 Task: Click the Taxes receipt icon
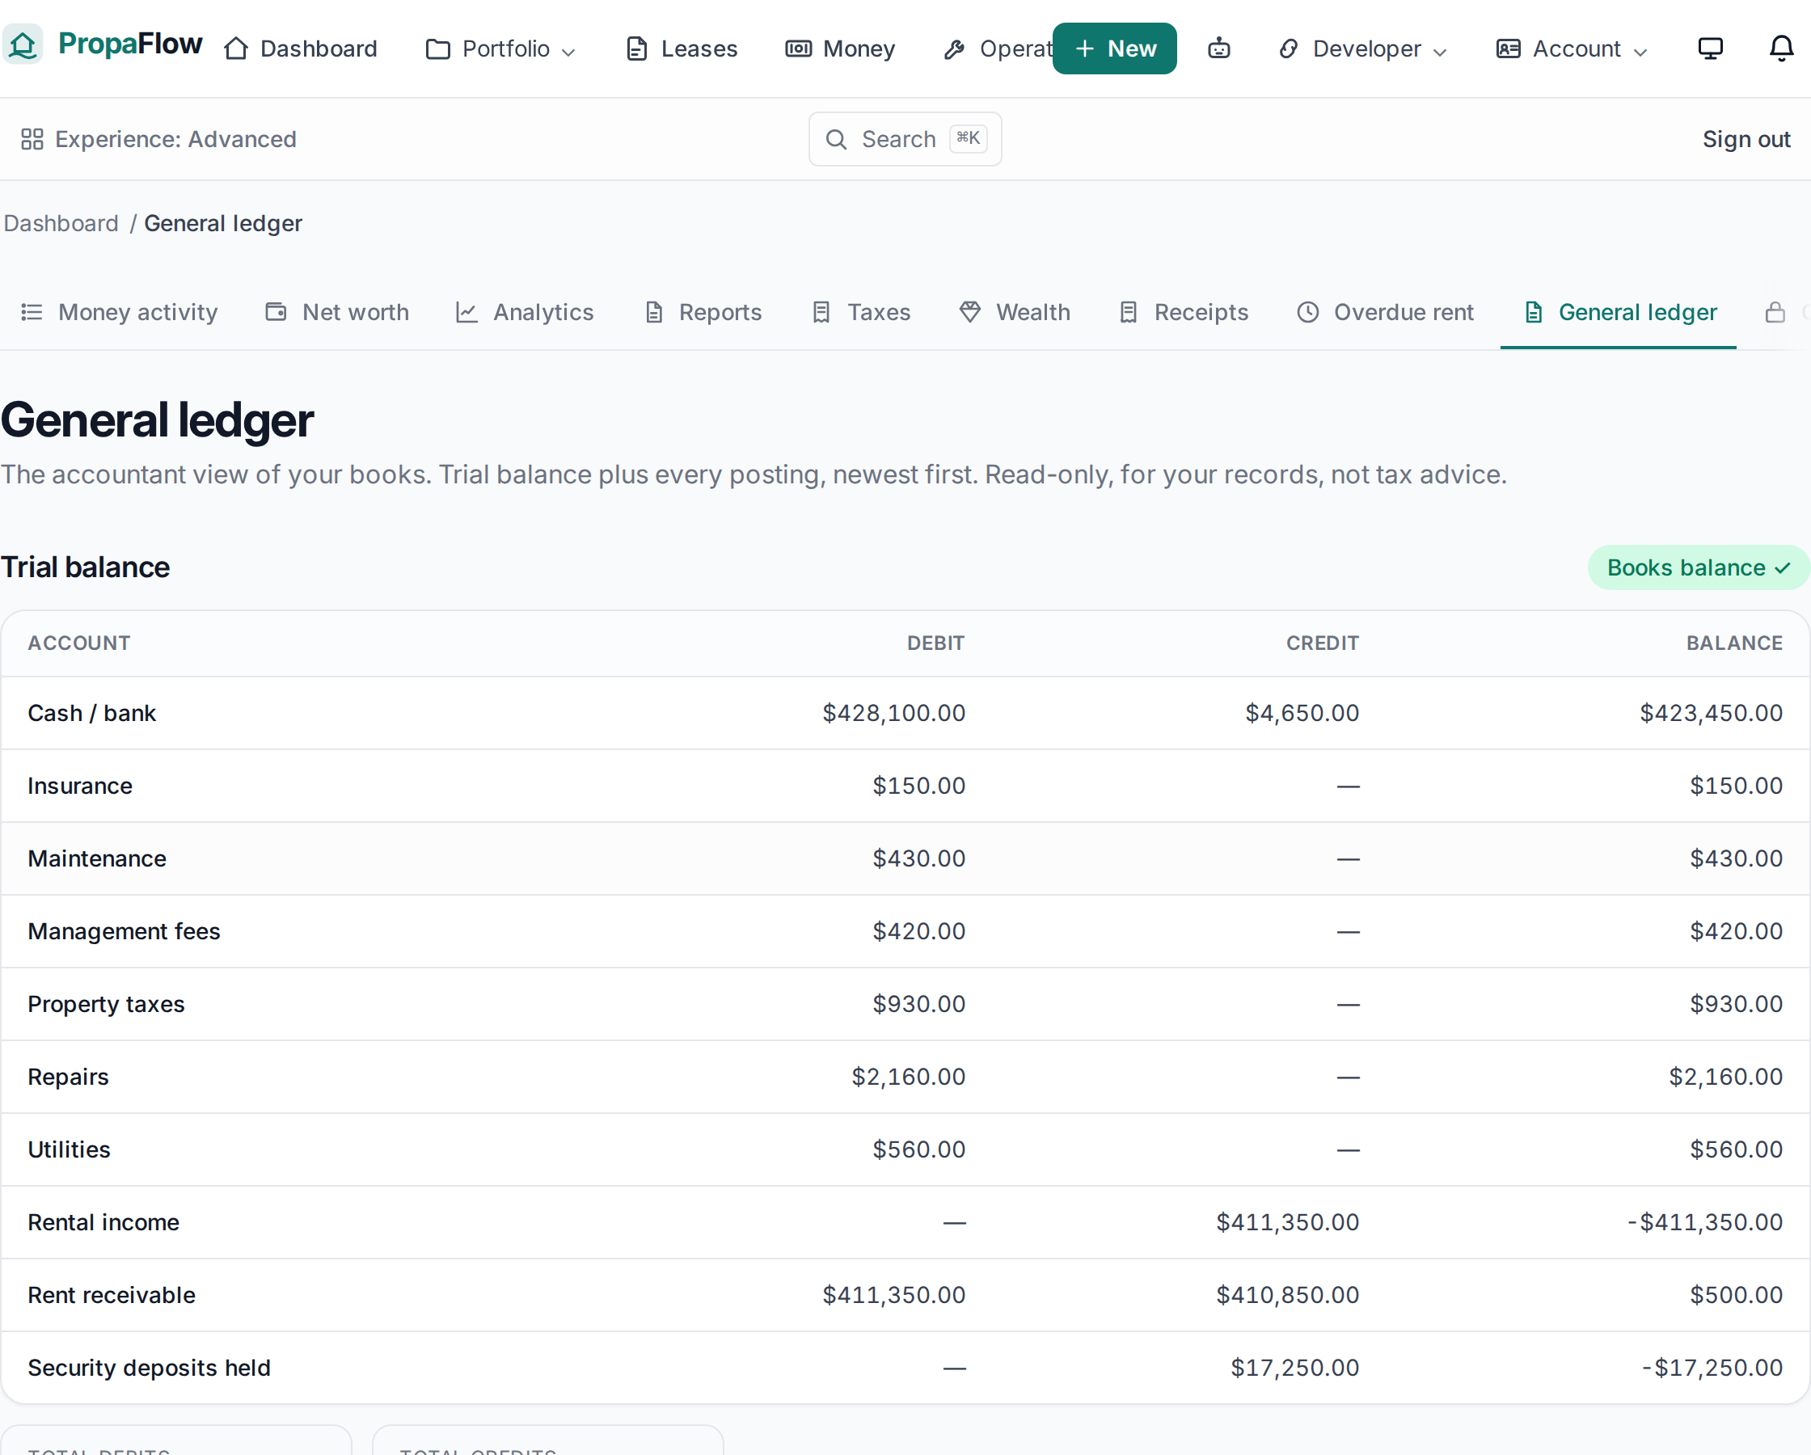coord(821,313)
